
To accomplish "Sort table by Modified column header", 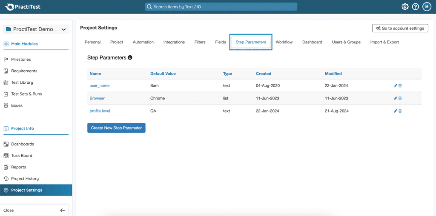I will (x=333, y=74).
